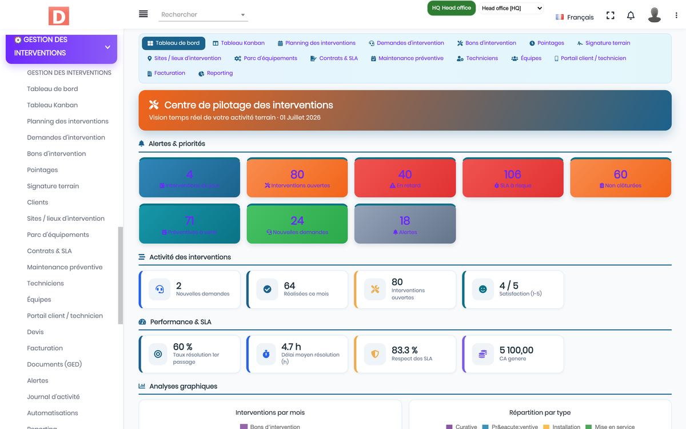Open the 60 Non clôturées card
This screenshot has width=686, height=429.
pyautogui.click(x=620, y=177)
